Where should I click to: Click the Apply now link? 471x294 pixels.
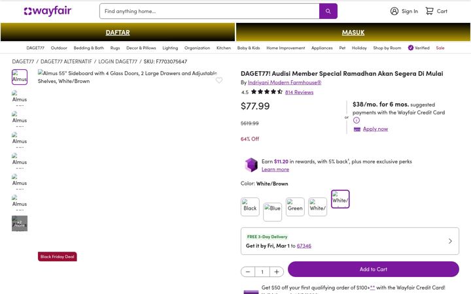(375, 129)
